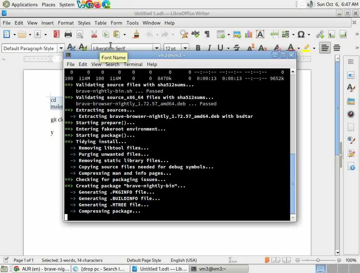Expand the Font Name dropdown arrow
Image resolution: width=360 pixels, height=273 pixels.
156,48
